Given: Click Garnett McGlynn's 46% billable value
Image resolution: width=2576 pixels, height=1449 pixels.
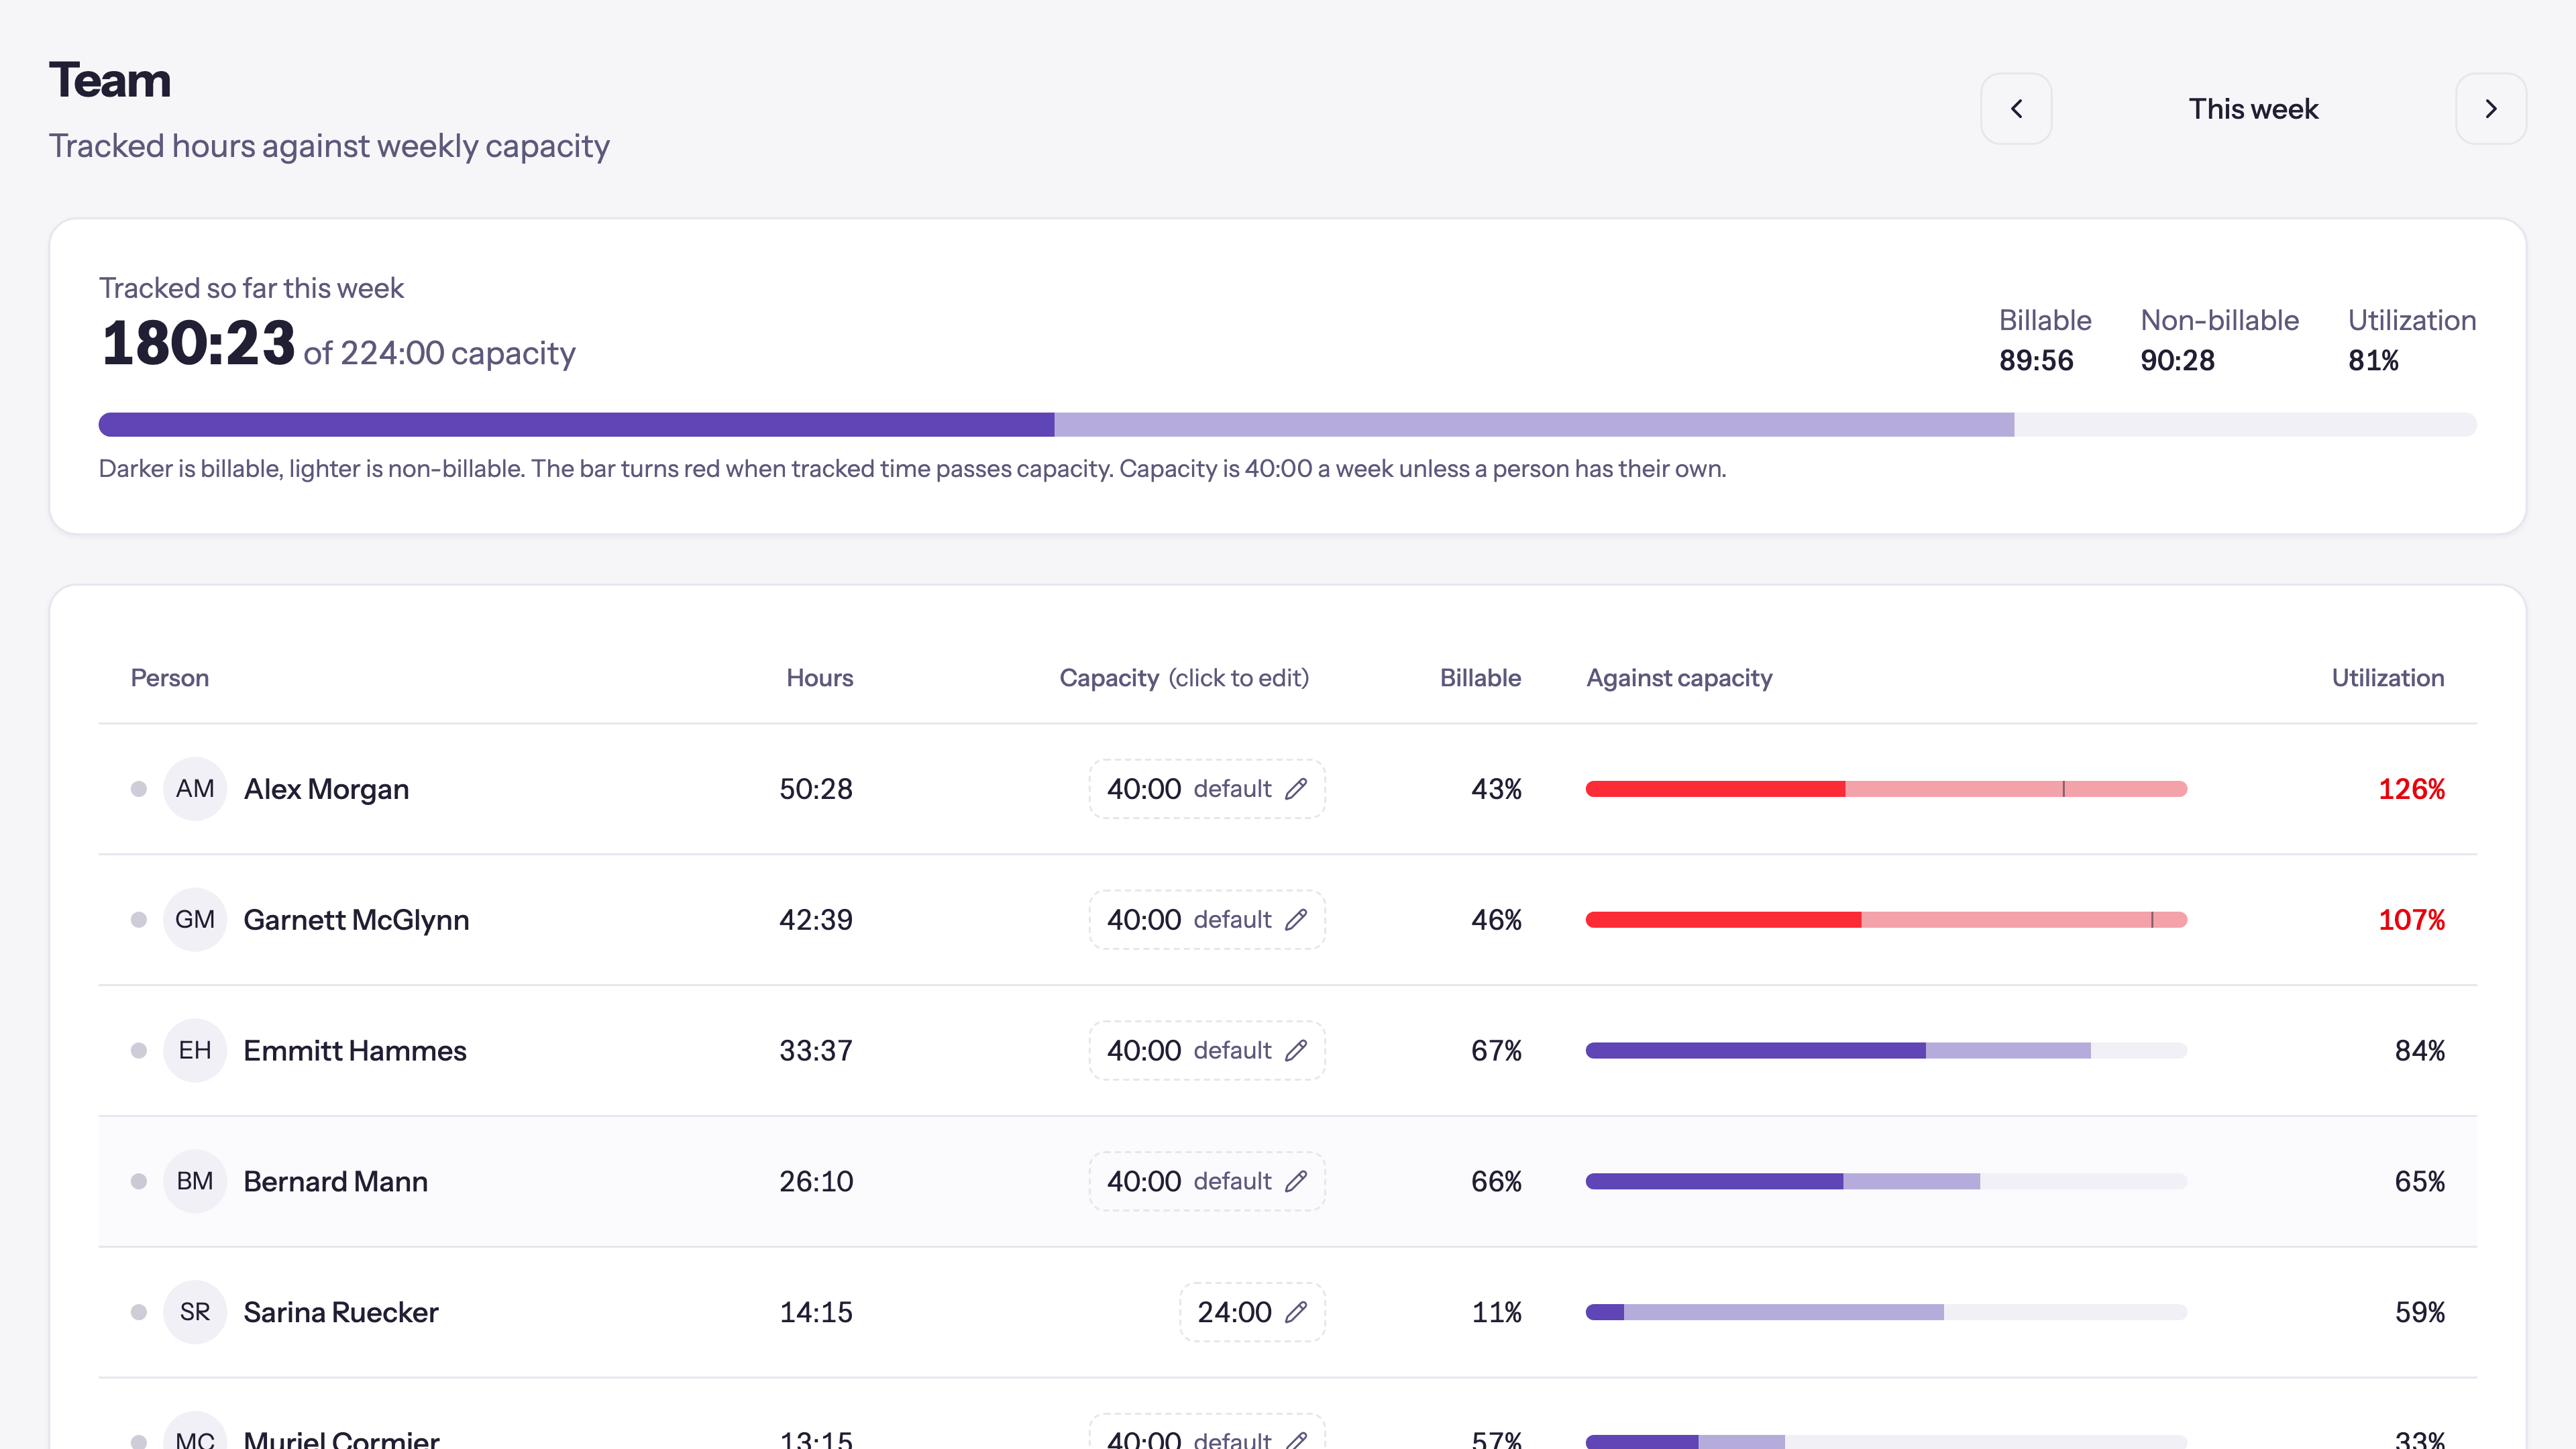Looking at the screenshot, I should (1496, 920).
